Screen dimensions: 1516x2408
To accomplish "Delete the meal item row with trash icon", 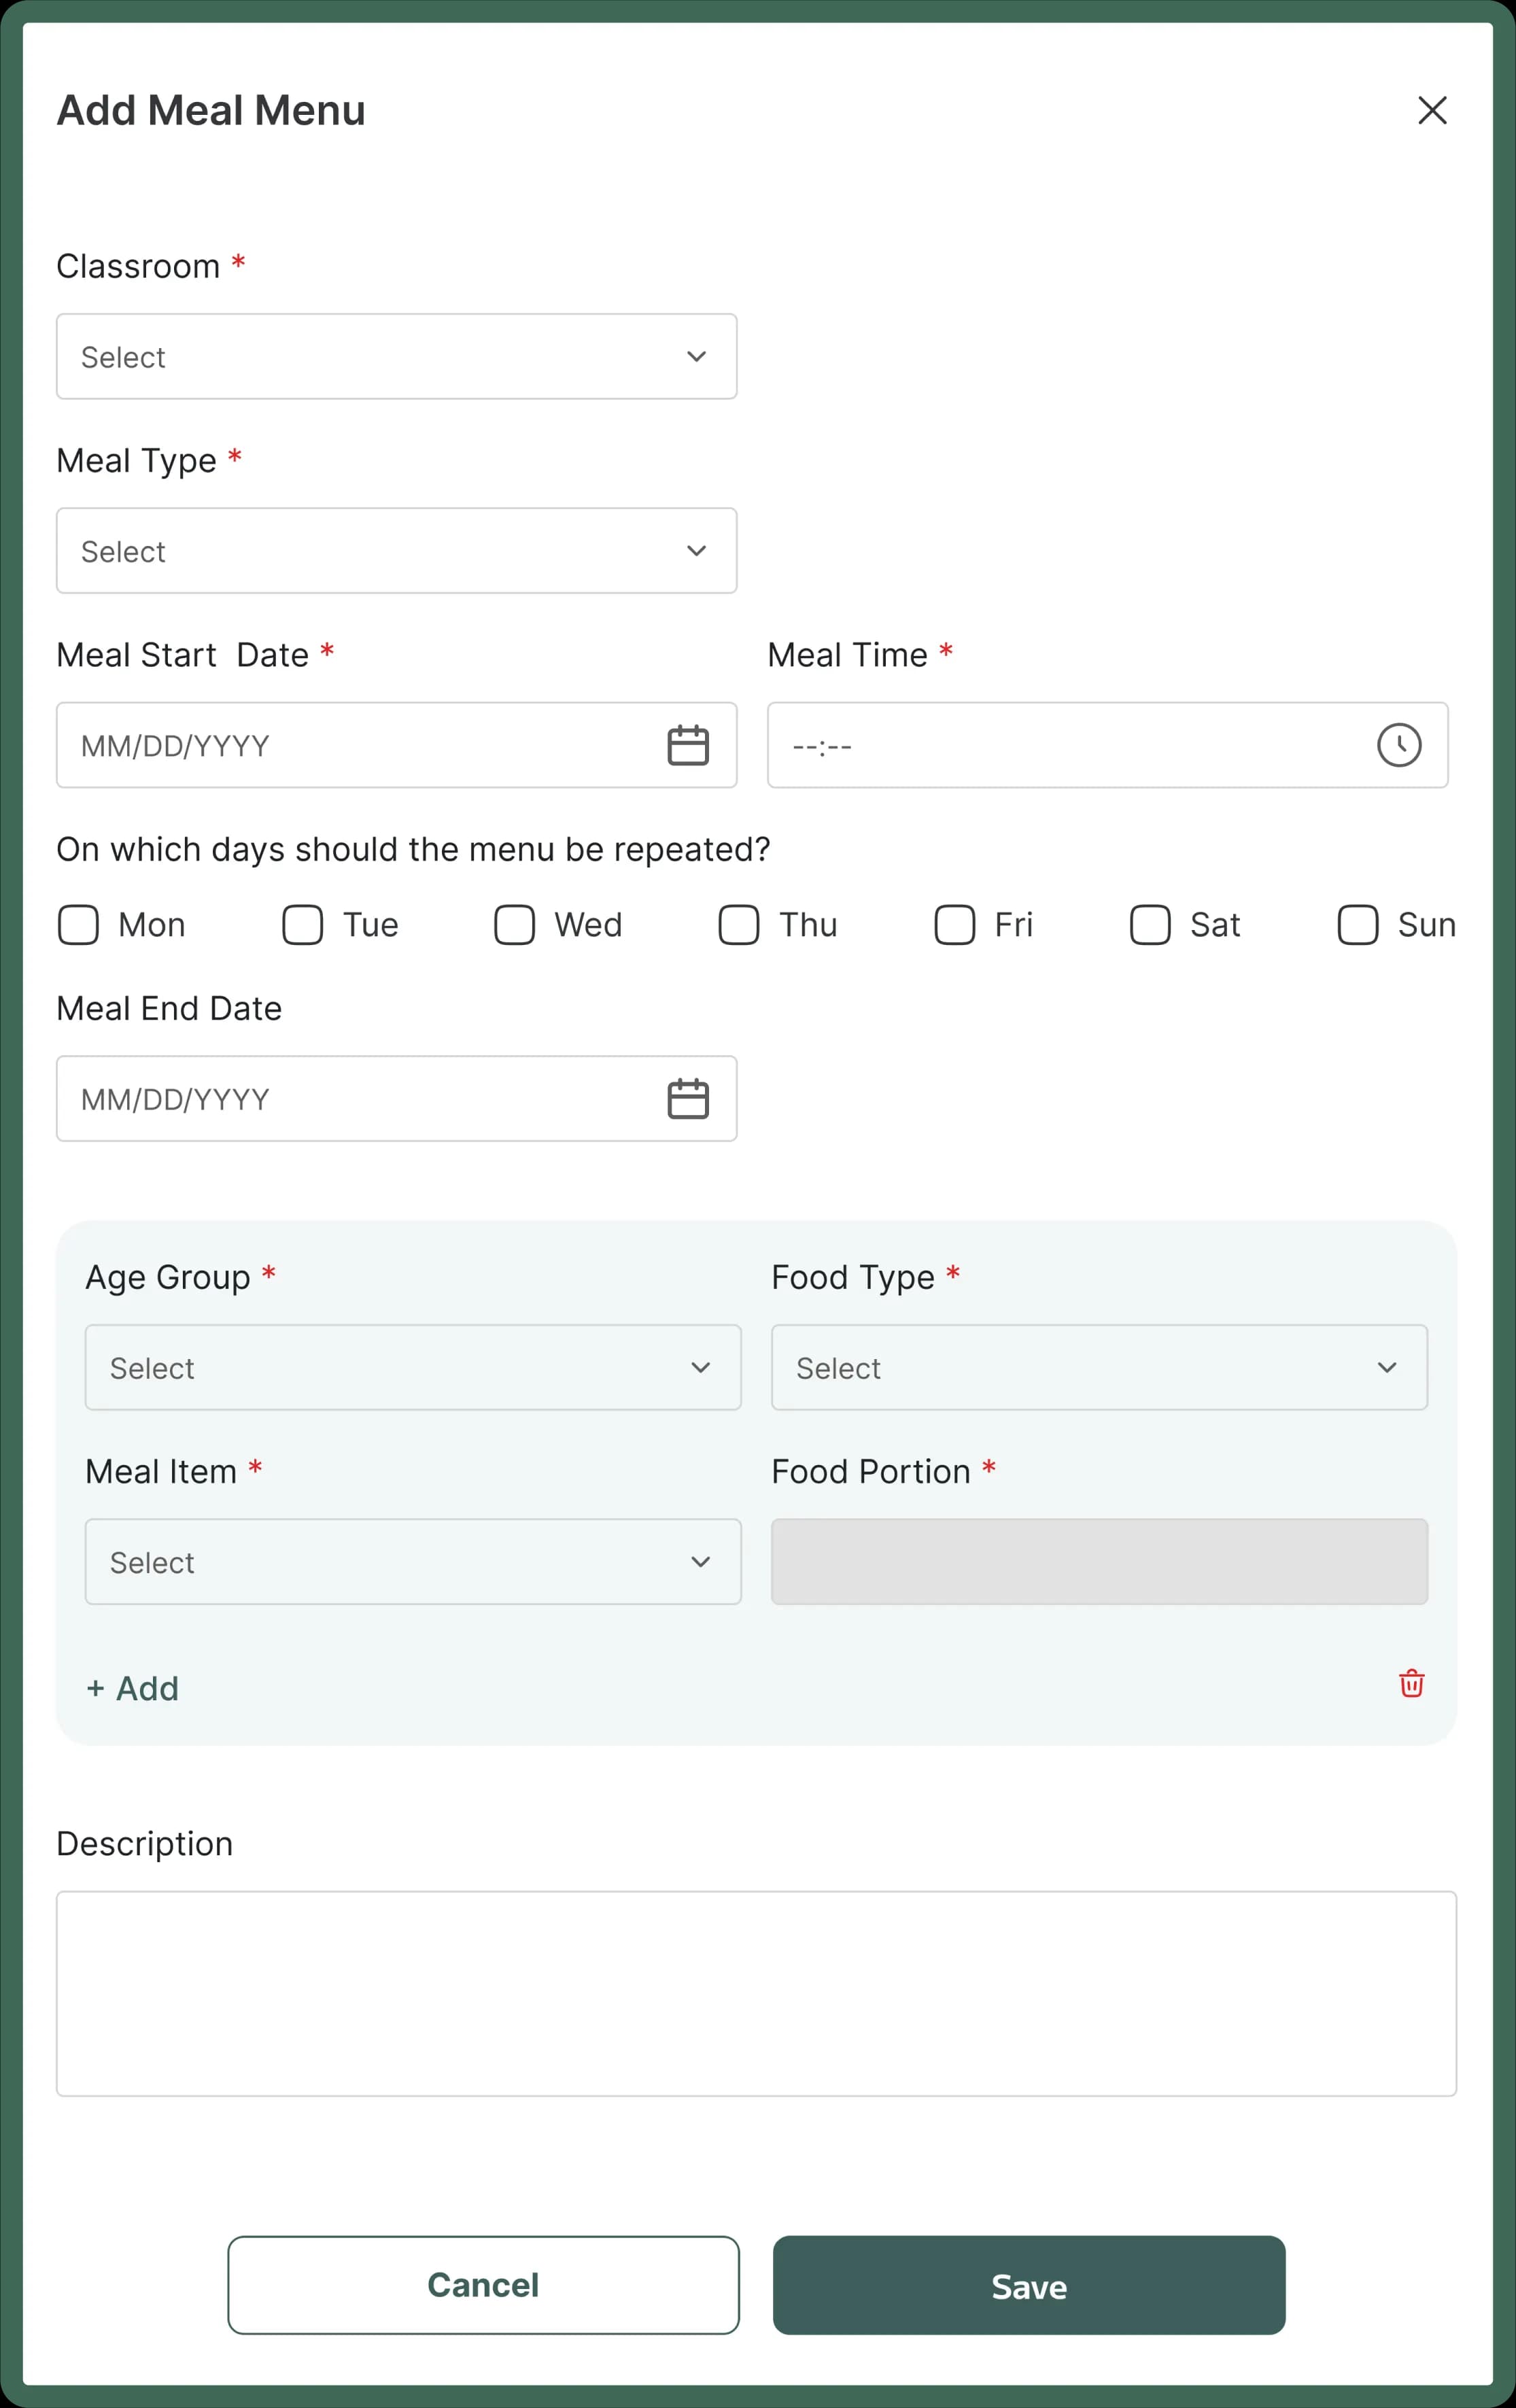I will [1411, 1684].
